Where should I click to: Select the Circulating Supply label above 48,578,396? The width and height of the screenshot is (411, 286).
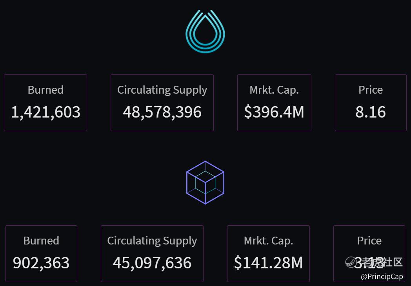(162, 90)
